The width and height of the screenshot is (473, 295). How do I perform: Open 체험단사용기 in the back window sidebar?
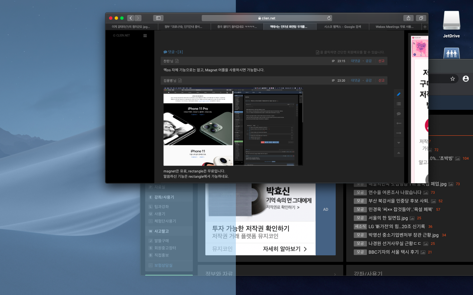[x=165, y=221]
